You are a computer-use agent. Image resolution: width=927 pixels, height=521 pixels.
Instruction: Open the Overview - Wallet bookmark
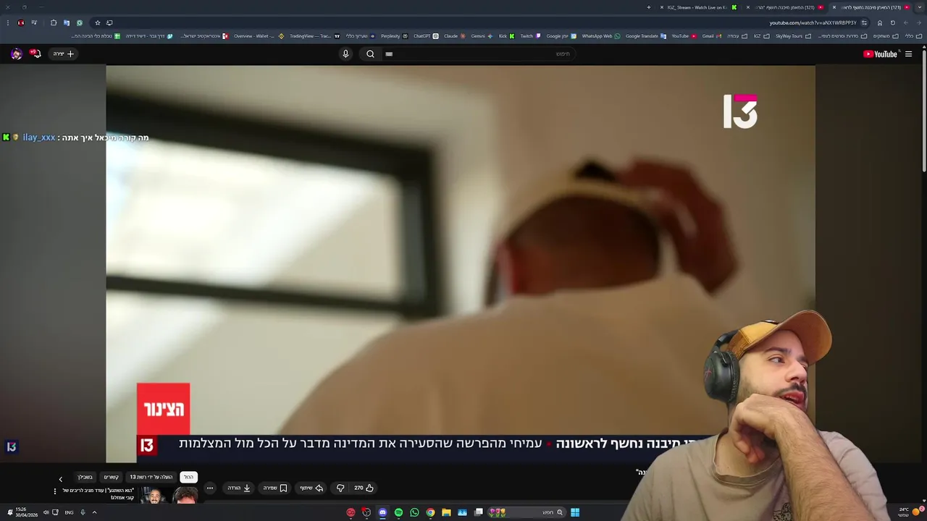click(258, 35)
